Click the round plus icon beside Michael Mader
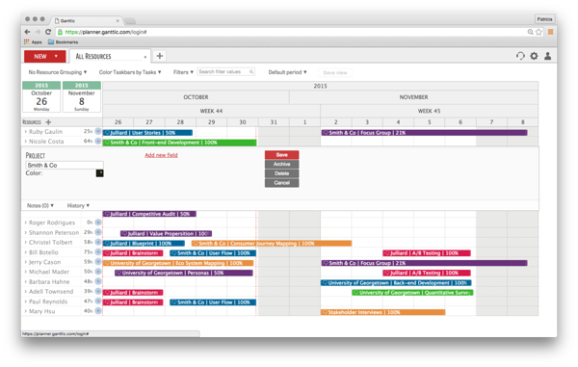 click(98, 272)
